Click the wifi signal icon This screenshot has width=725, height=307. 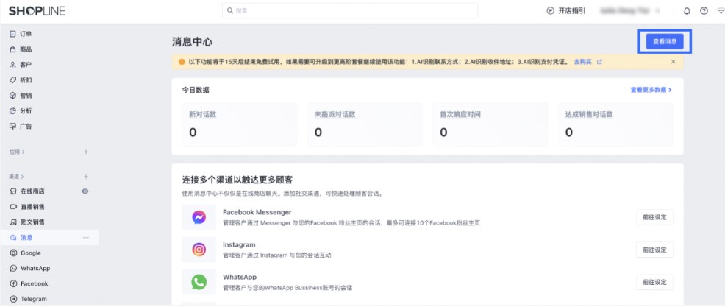click(721, 11)
